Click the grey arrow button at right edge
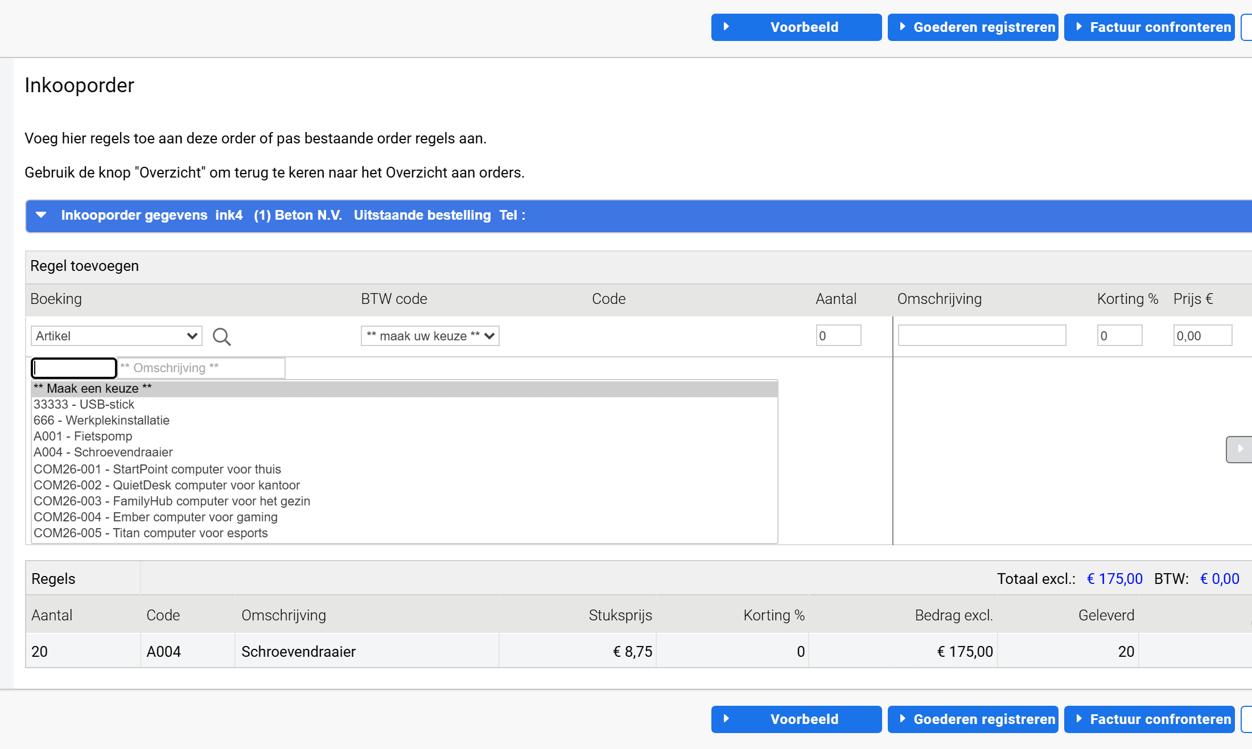Image resolution: width=1252 pixels, height=749 pixels. tap(1239, 450)
